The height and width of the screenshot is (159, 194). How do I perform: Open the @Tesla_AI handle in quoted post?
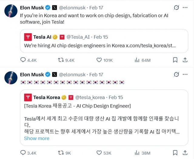point(78,37)
